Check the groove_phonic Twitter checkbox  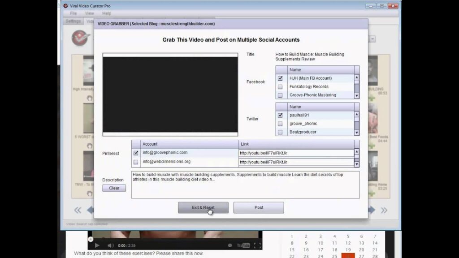tap(280, 124)
